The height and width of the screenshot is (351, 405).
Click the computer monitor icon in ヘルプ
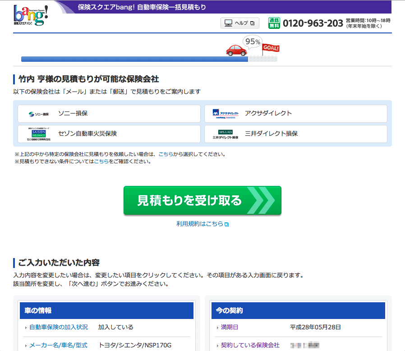coord(228,23)
